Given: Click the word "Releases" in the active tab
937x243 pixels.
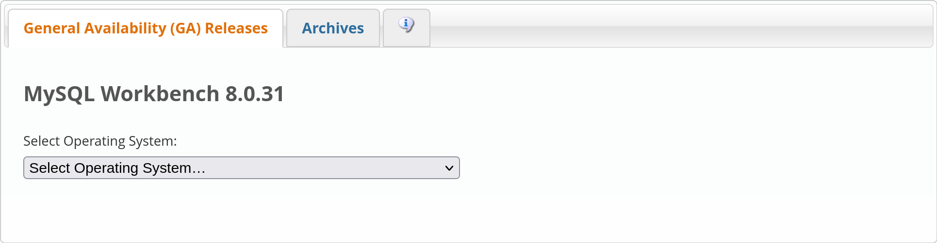Looking at the screenshot, I should pyautogui.click(x=236, y=29).
